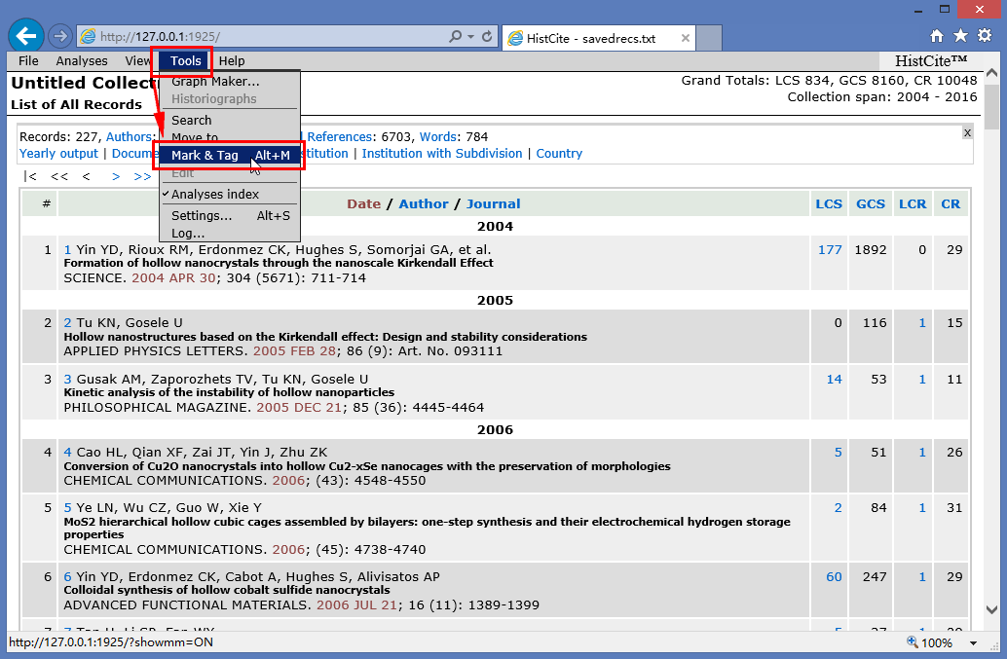Sort records by Journal header
Viewport: 1007px width, 659px height.
tap(493, 203)
